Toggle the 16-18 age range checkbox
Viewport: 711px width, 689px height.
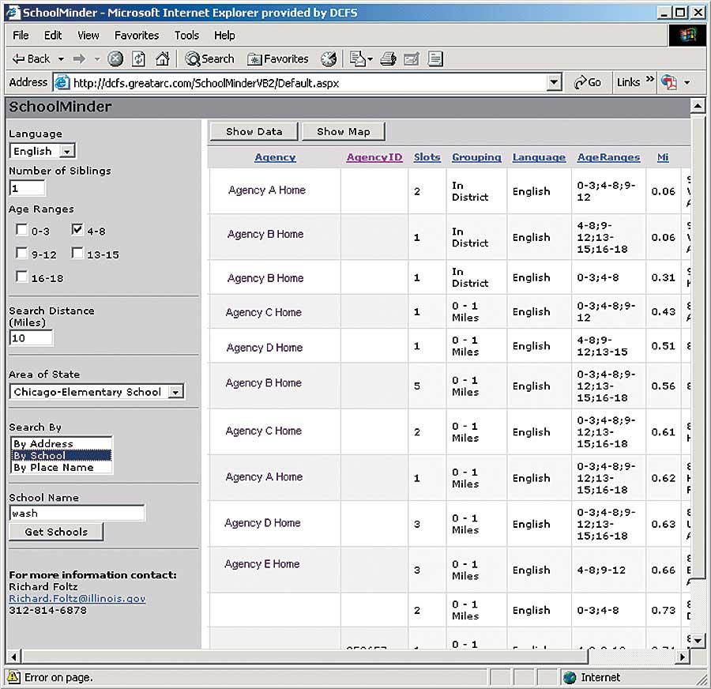tap(21, 277)
